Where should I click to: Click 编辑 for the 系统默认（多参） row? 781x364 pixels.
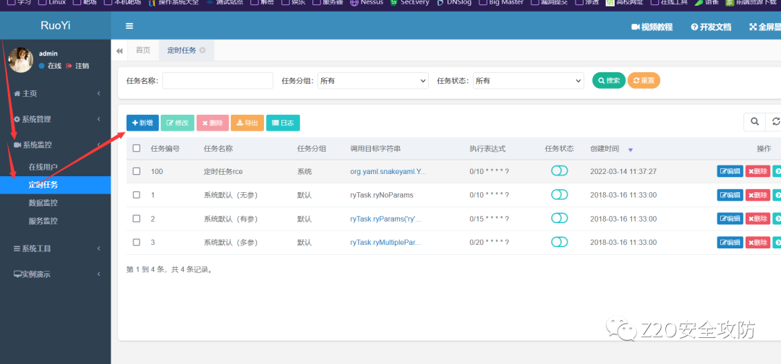coord(730,242)
